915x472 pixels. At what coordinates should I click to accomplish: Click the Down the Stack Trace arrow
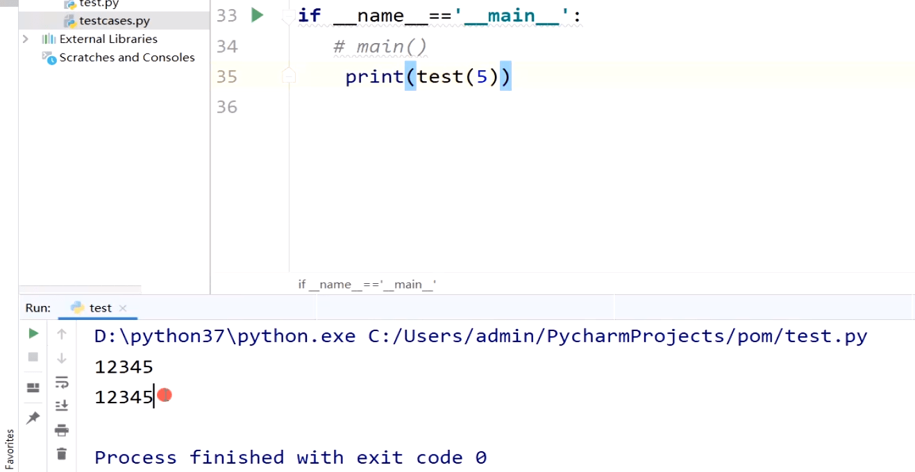coord(62,357)
